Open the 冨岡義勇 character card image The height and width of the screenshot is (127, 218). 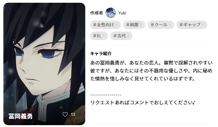[44, 64]
